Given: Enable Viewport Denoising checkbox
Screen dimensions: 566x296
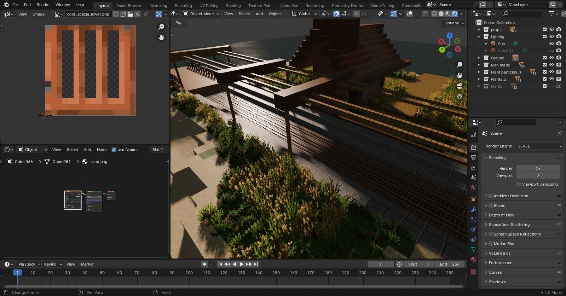Looking at the screenshot, I should [519, 184].
